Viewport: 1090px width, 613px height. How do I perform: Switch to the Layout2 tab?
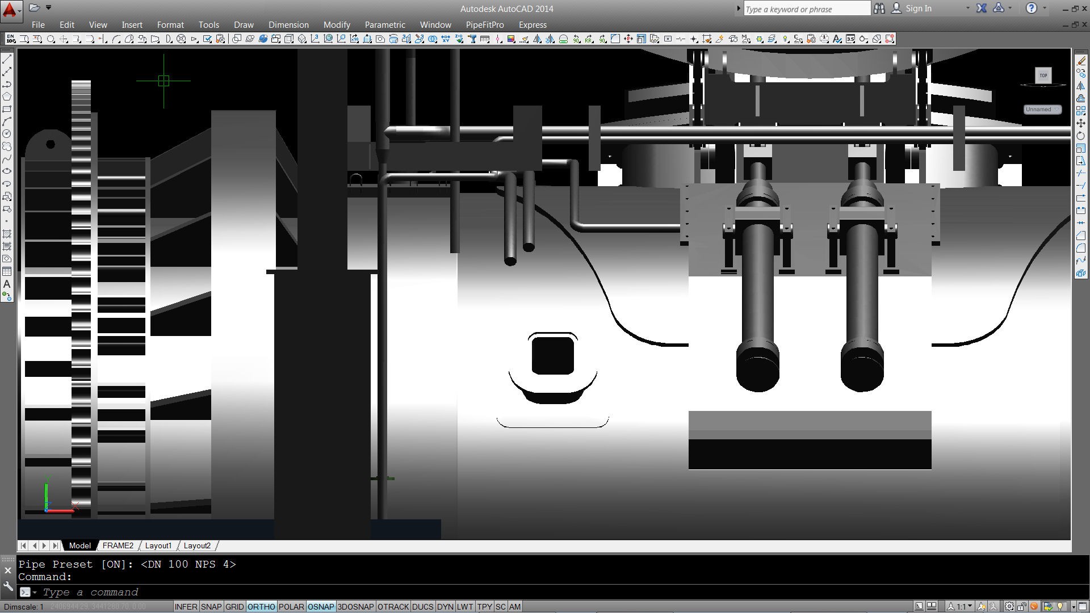tap(197, 545)
